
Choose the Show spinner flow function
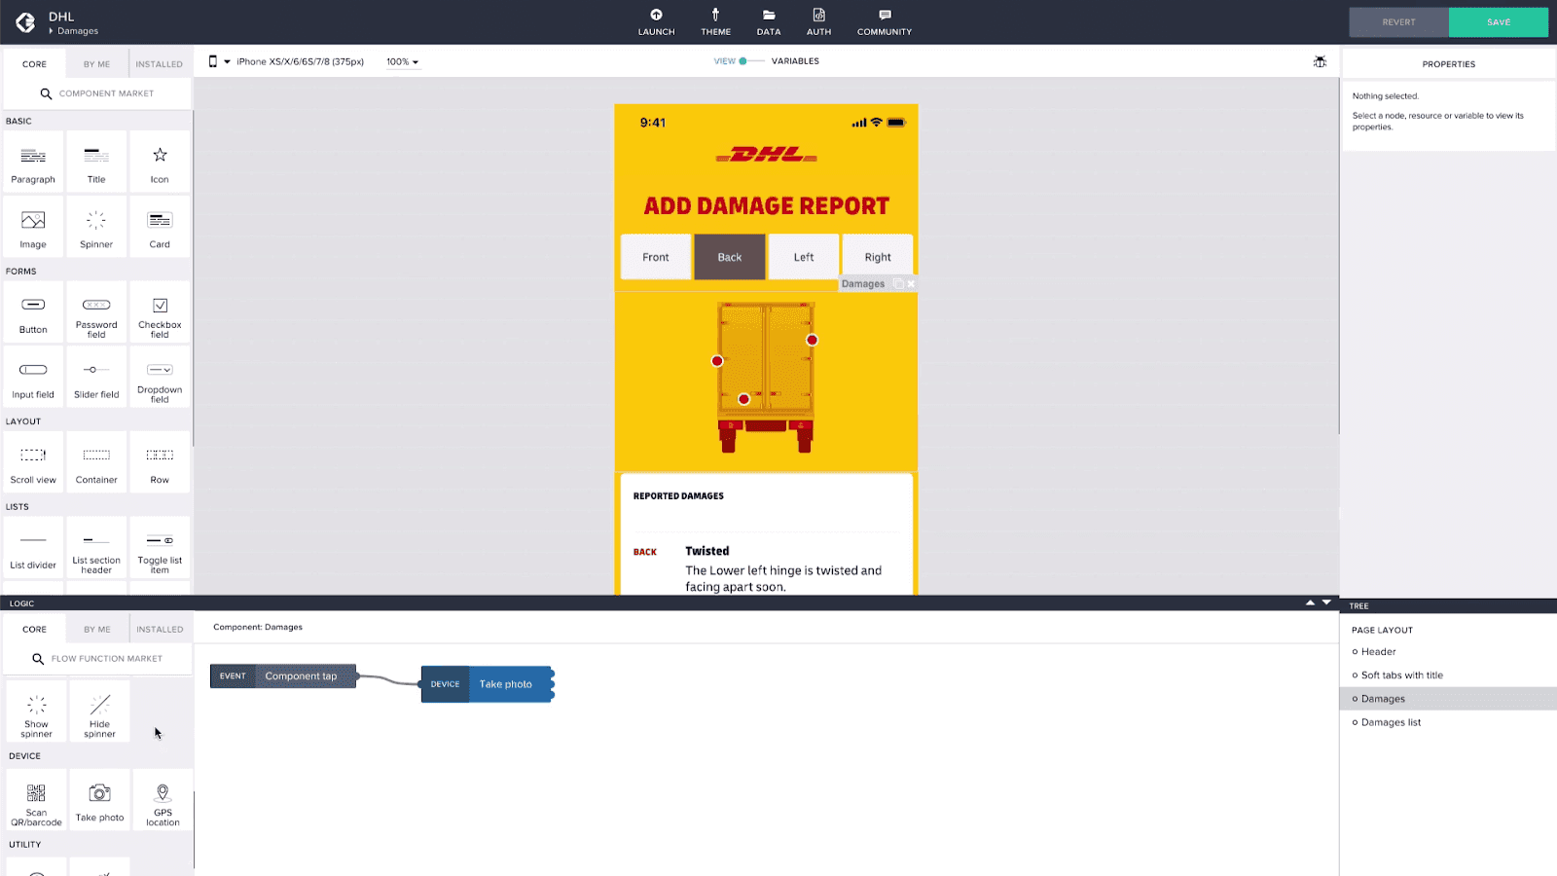point(36,712)
